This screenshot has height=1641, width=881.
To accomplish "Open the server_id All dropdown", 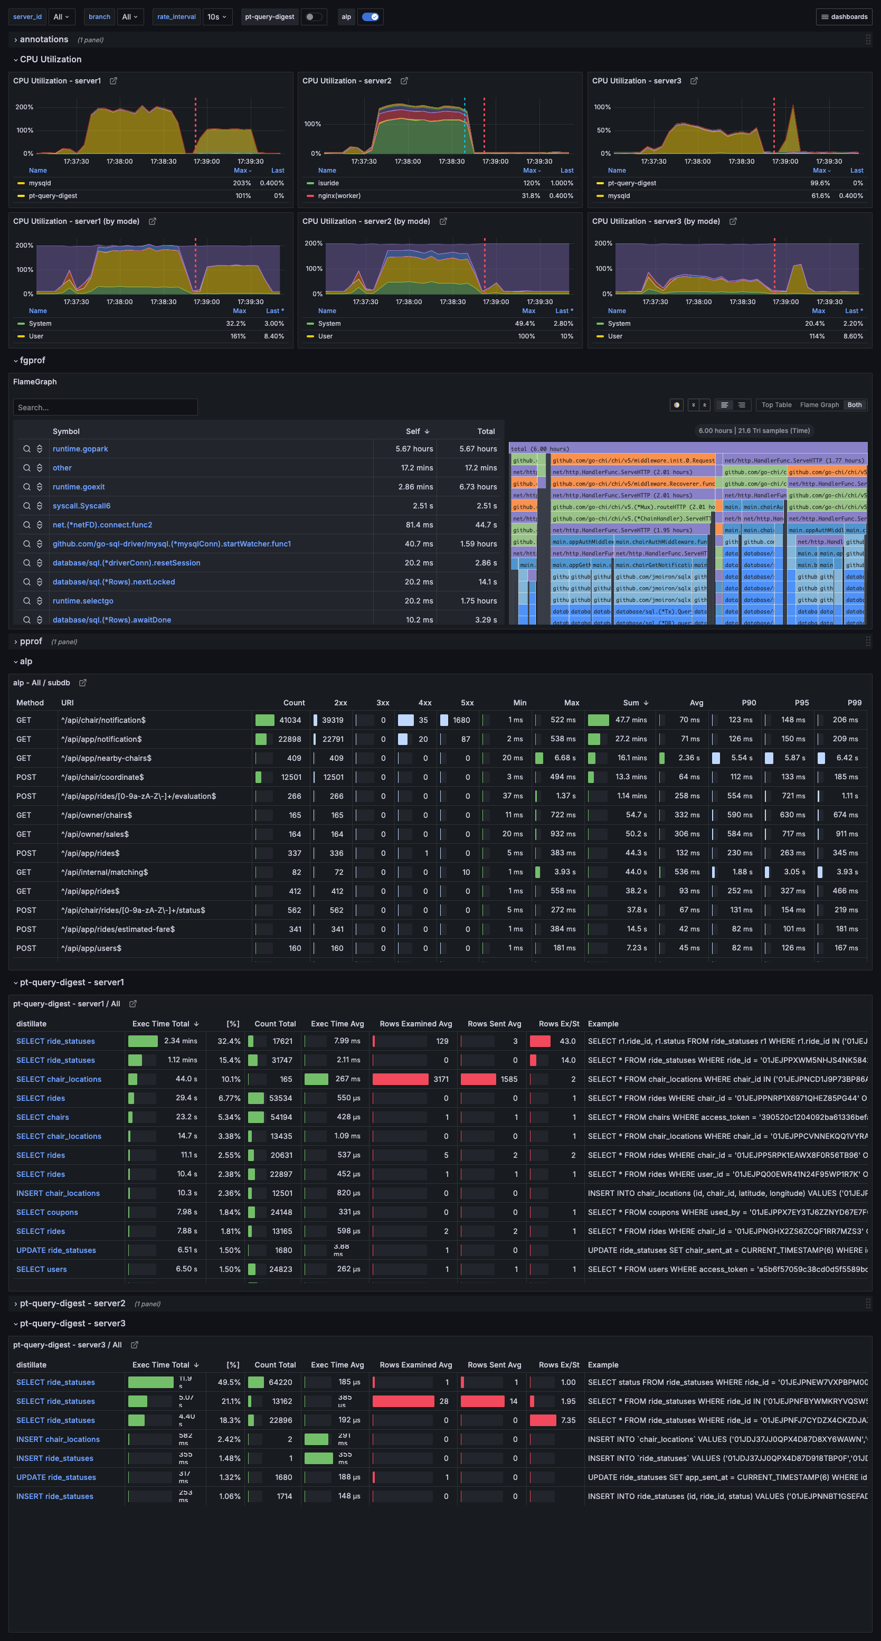I will click(61, 16).
